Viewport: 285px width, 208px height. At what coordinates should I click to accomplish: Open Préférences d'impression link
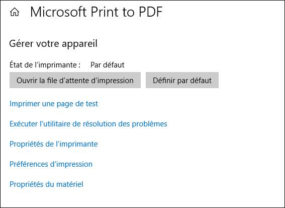51,164
